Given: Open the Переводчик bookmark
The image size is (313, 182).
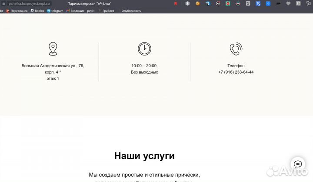Looking at the screenshot, I should (x=17, y=11).
